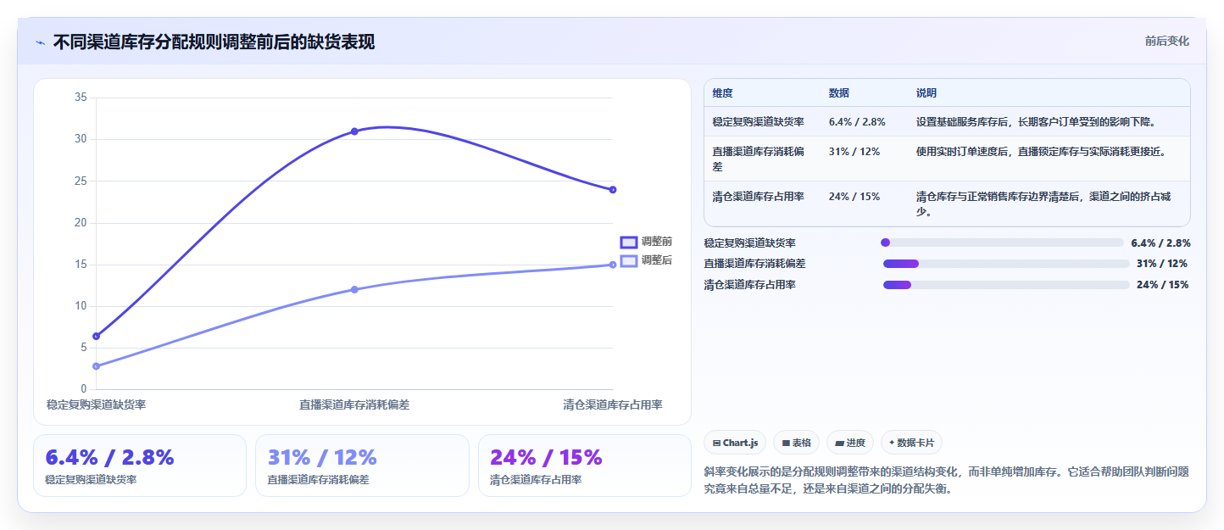Click the 前后变化 label in header

[1166, 41]
